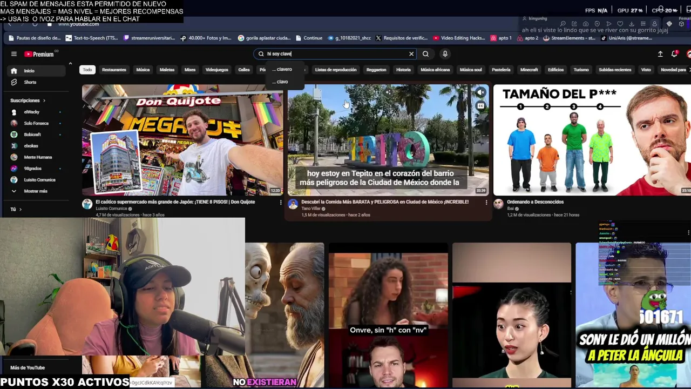Select the Edificios filter chip
Screen dimensions: 691x389
(x=555, y=70)
